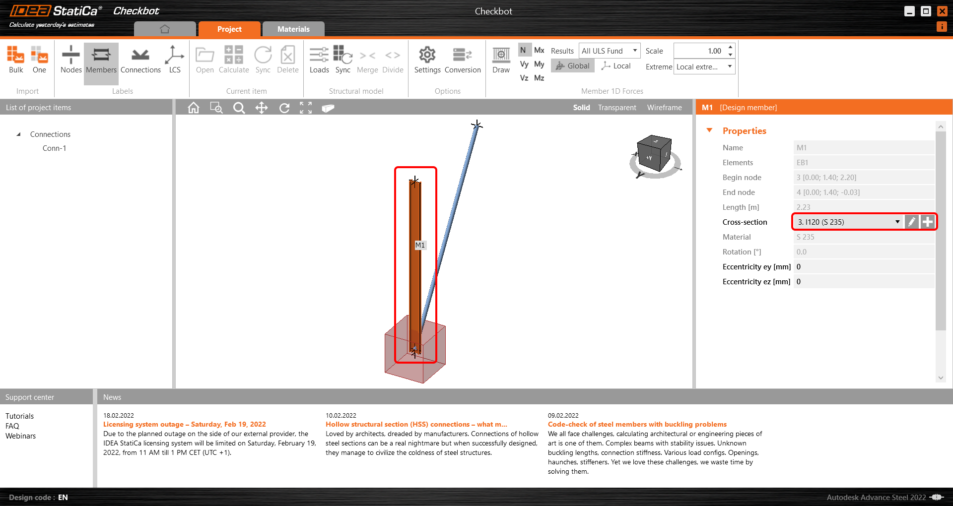The height and width of the screenshot is (506, 953).
Task: Delete the current item
Action: 287,60
